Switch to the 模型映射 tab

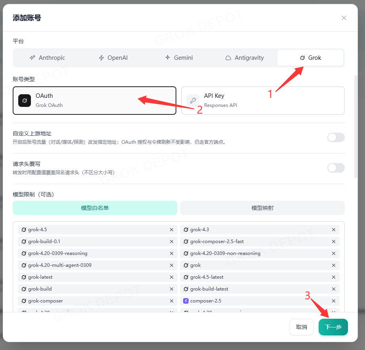(x=262, y=208)
